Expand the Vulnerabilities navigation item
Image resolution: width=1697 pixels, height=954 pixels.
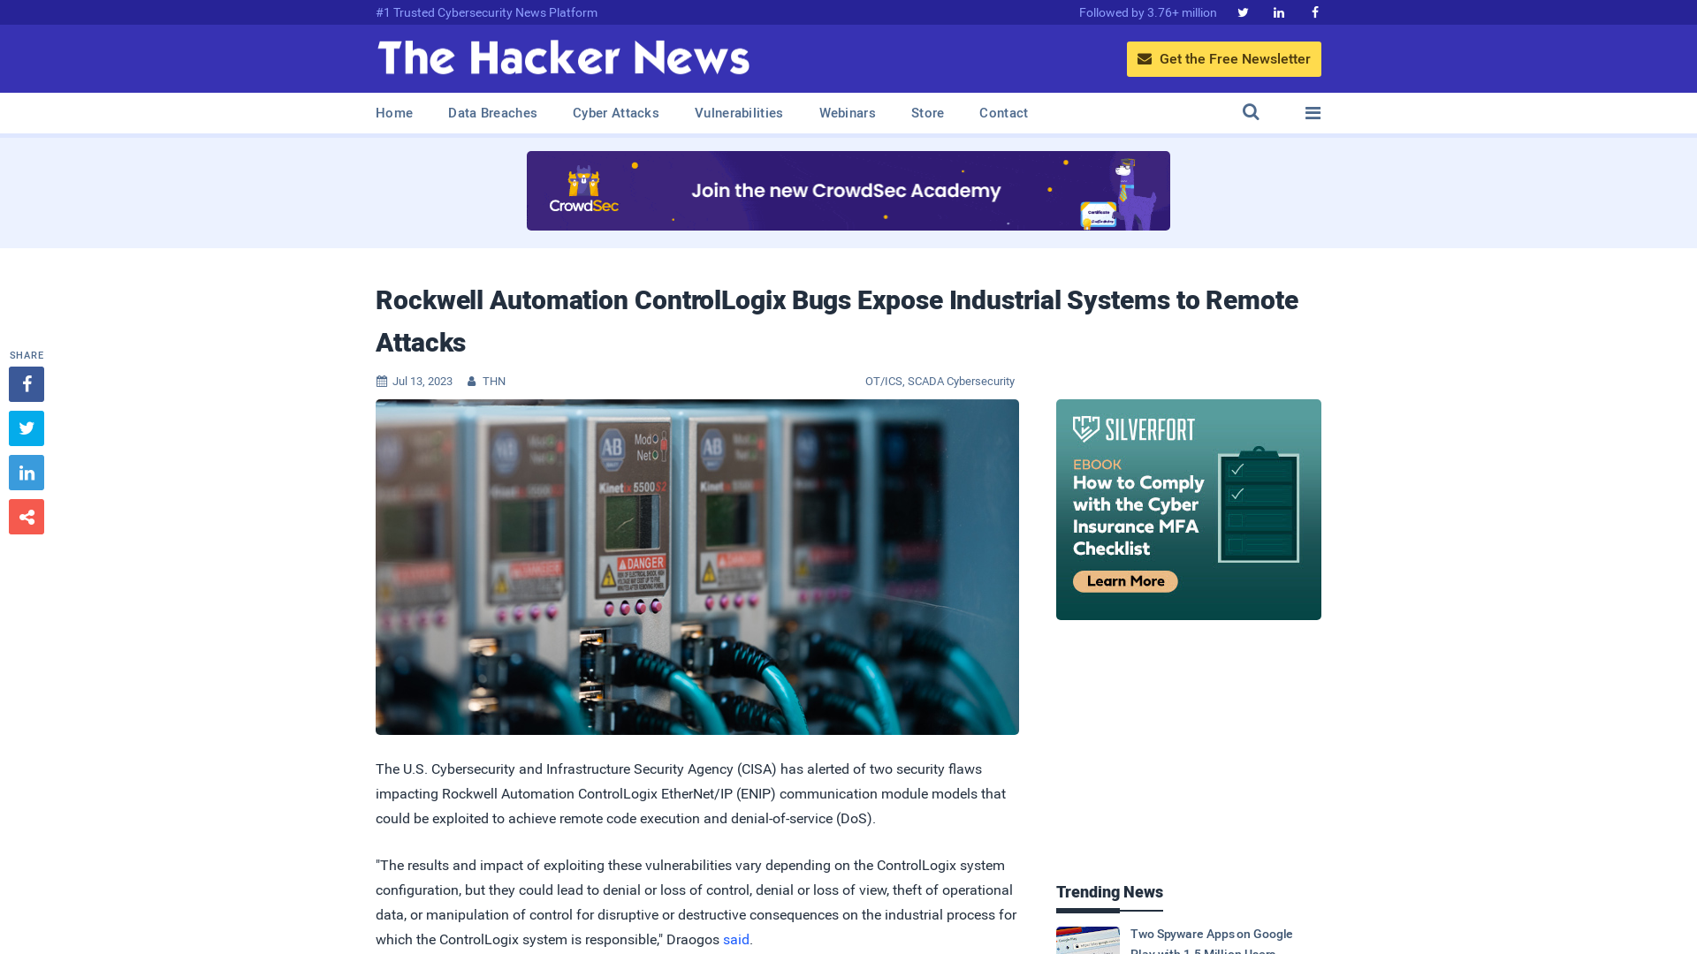click(x=739, y=113)
